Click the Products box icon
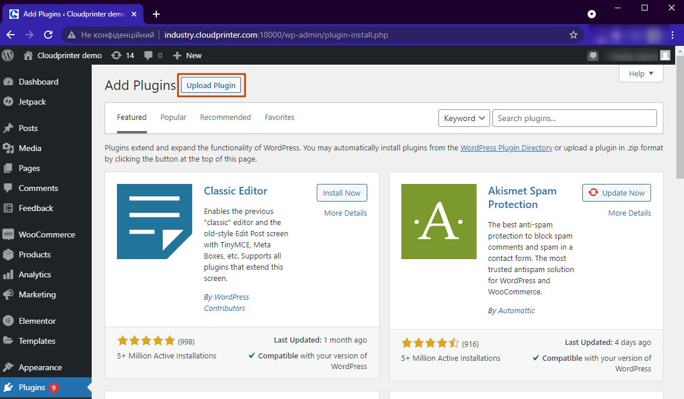This screenshot has width=684, height=399. coord(8,254)
